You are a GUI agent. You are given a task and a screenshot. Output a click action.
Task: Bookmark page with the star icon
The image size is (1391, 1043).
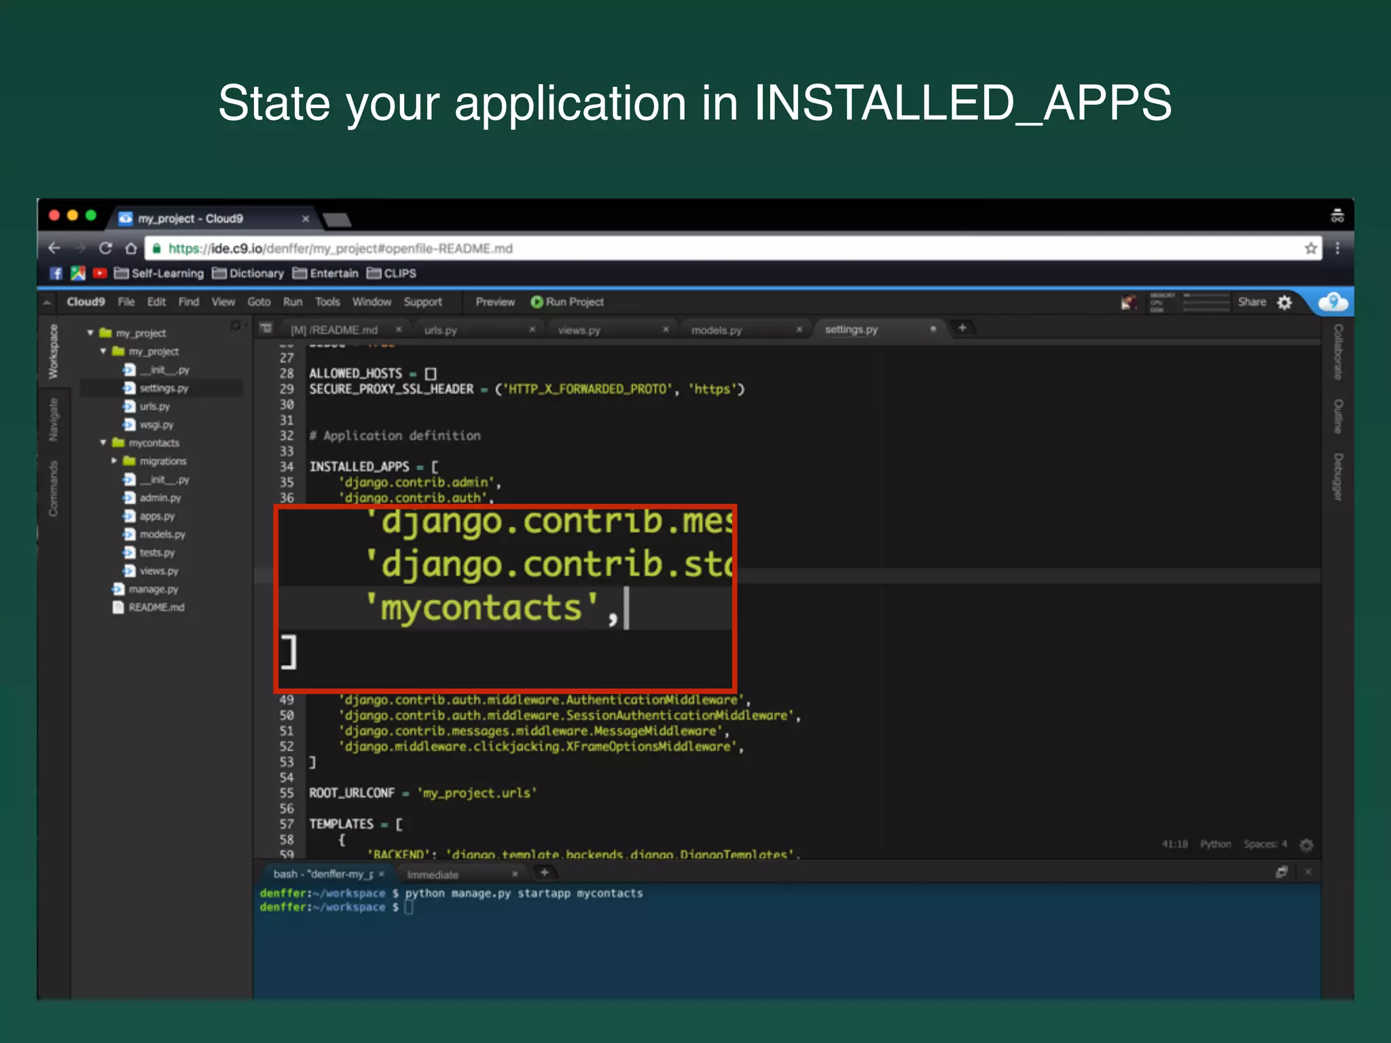point(1310,249)
